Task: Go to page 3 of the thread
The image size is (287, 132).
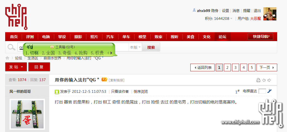Action: coord(235,67)
